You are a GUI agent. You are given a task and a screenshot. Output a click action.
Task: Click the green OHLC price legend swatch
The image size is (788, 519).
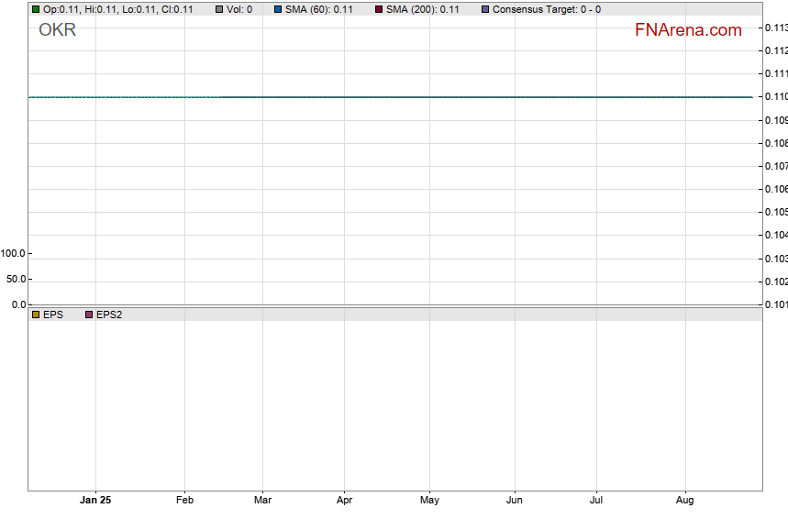(x=36, y=9)
